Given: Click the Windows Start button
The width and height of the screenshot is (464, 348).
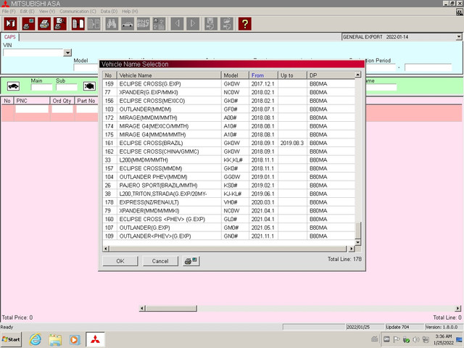Looking at the screenshot, I should pyautogui.click(x=12, y=339).
